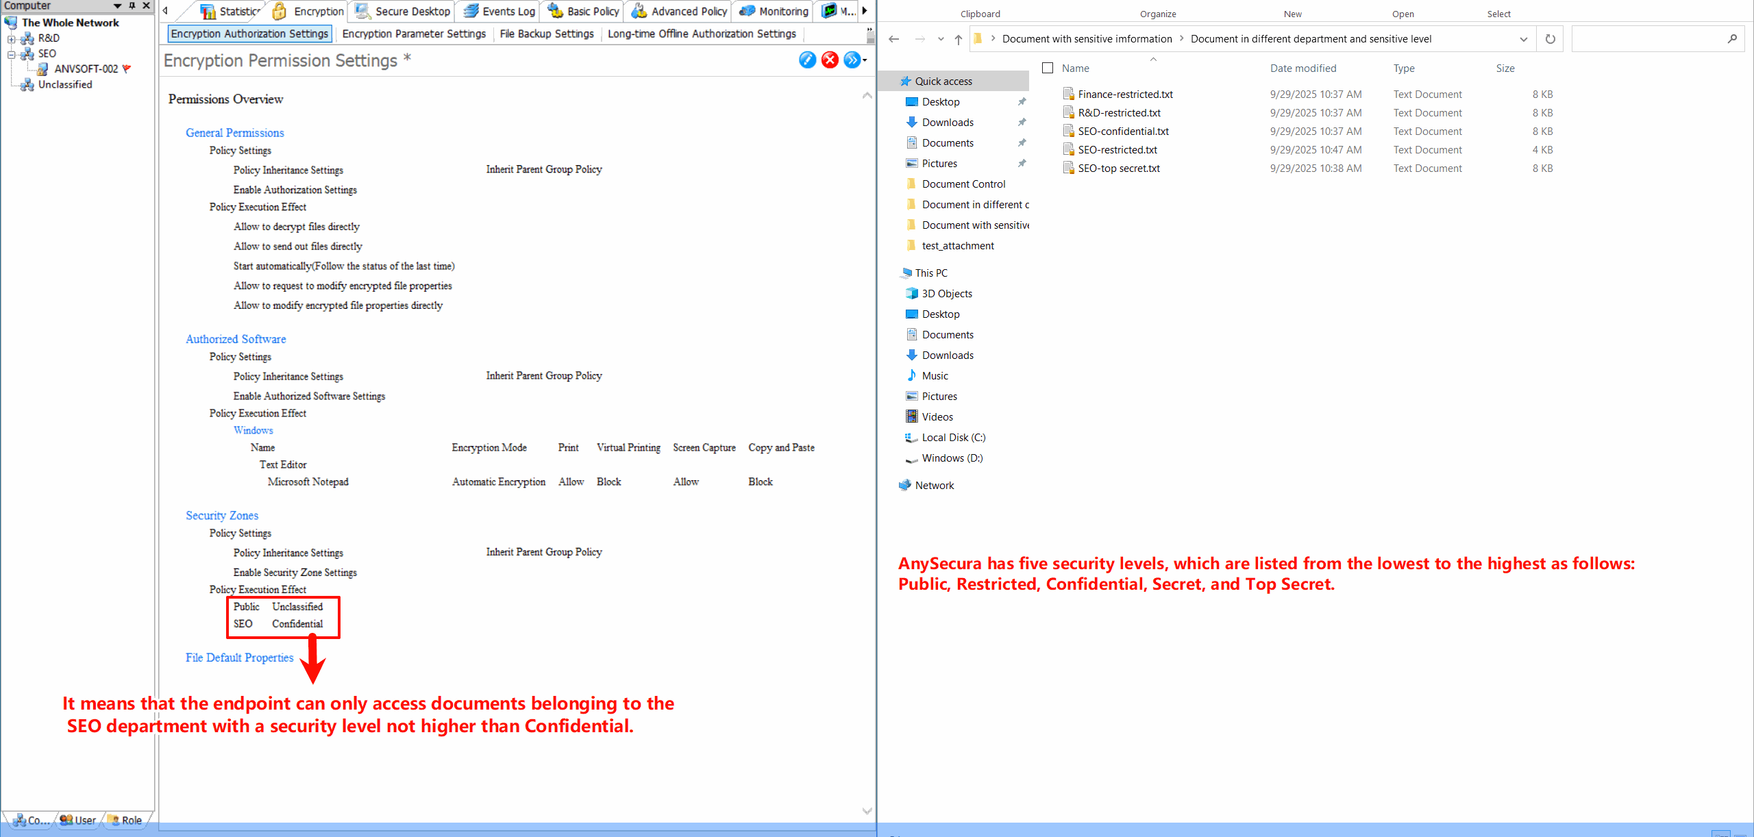Click the search magnifier icon in Explorer

1731,39
